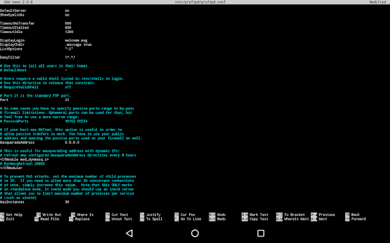
Task: Open Android Recents square button
Action: pos(261,233)
